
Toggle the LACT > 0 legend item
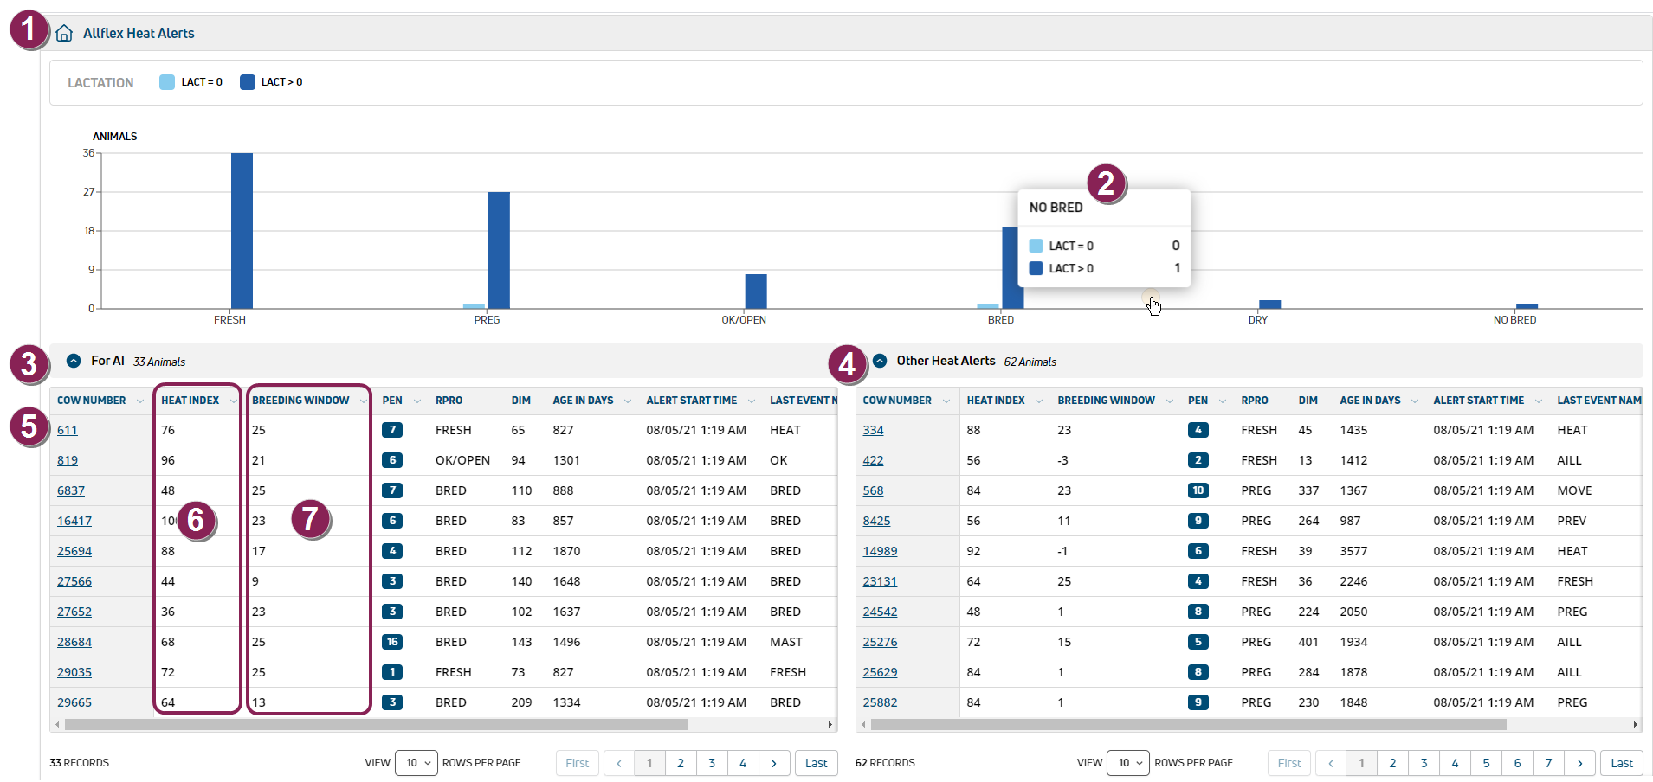pos(271,82)
